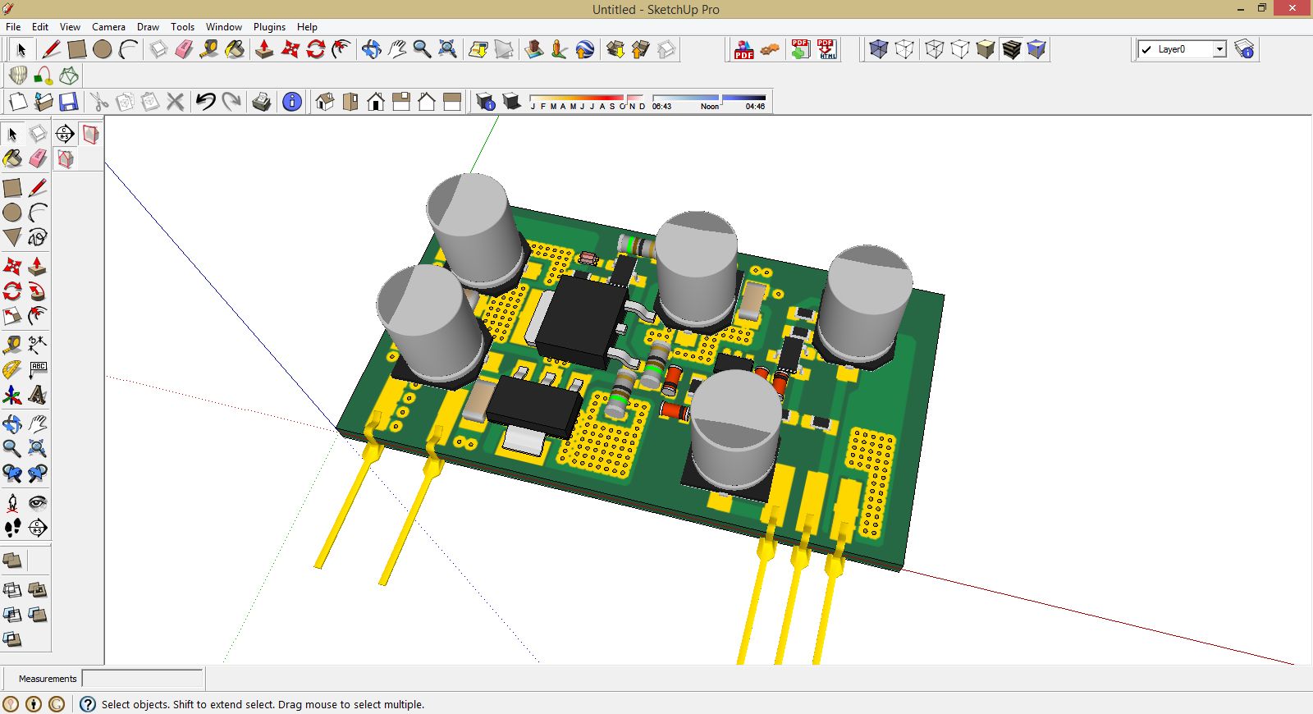The width and height of the screenshot is (1313, 714).
Task: Activate the Look Around eye tool
Action: click(38, 502)
